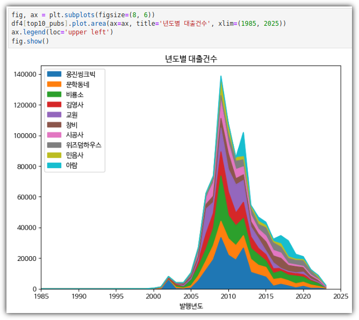The width and height of the screenshot is (359, 320).
Task: Click plt.subplots in the code cell
Action: tap(72, 15)
